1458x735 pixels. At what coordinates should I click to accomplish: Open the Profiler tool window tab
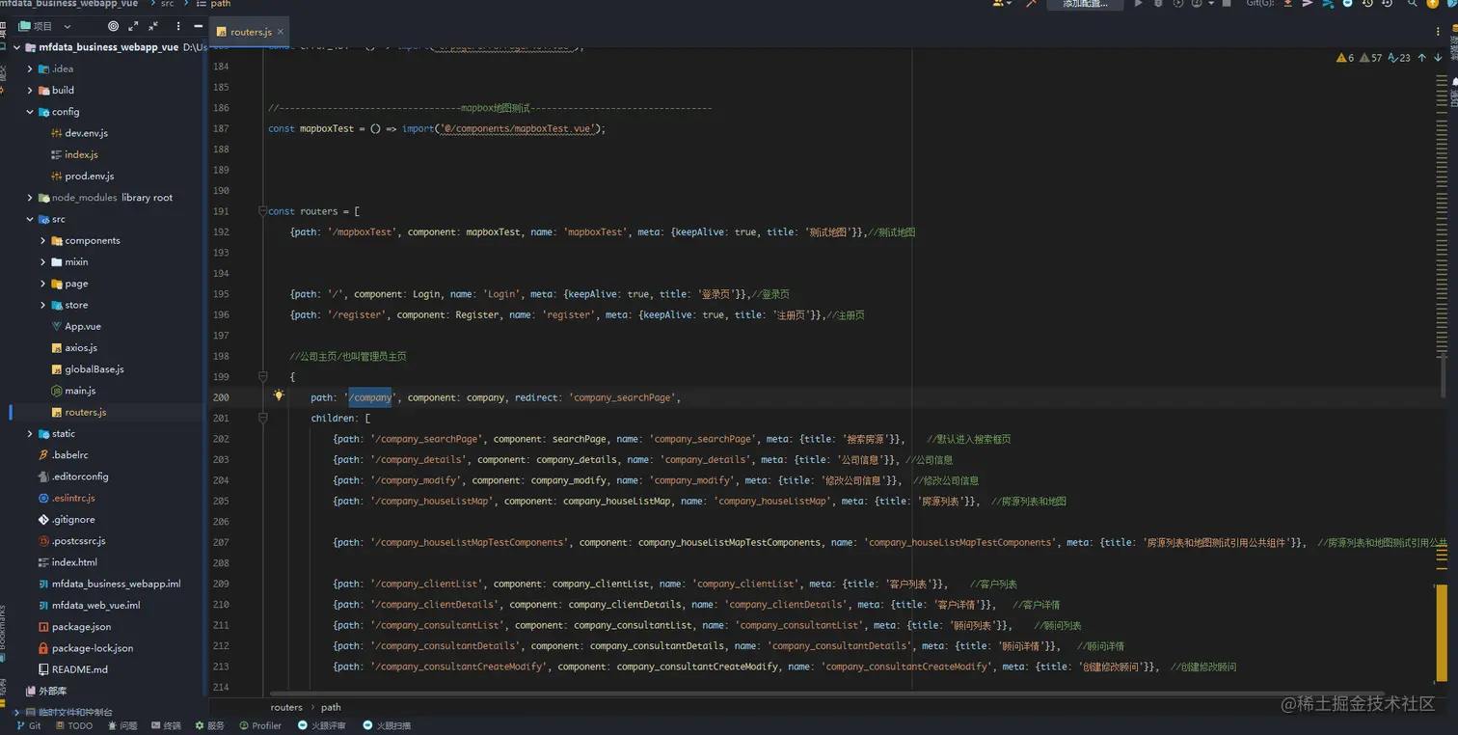(260, 725)
